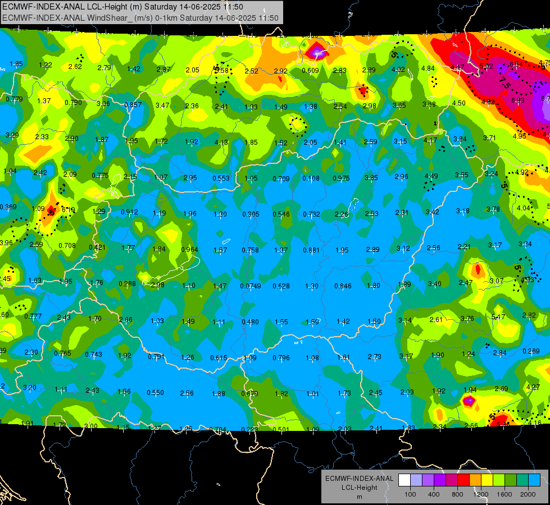
Task: Click wind shear value 0.421
Action: point(97,247)
